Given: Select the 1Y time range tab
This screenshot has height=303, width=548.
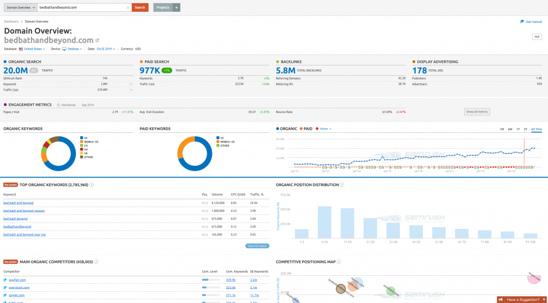Looking at the screenshot, I should [517, 129].
